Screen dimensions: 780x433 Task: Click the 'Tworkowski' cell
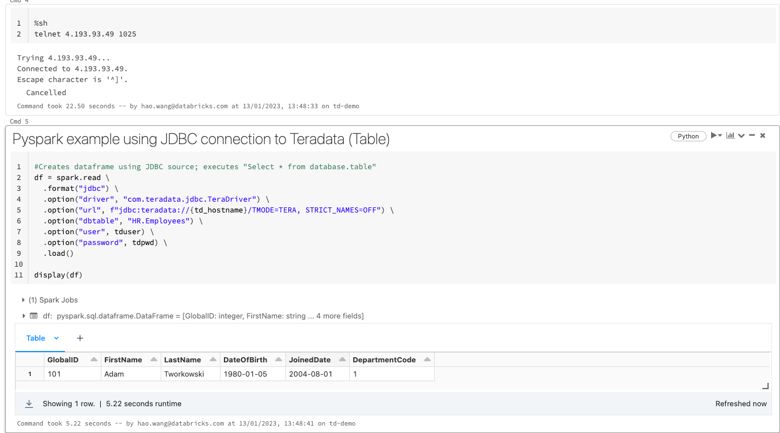click(190, 374)
